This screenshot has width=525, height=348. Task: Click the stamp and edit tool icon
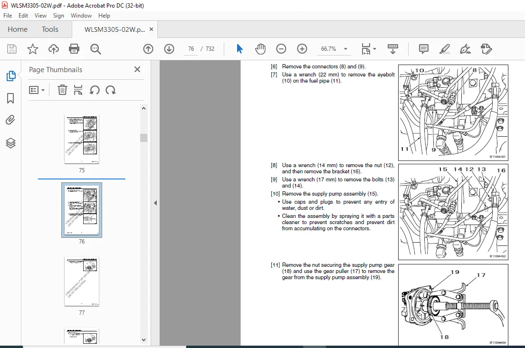click(x=486, y=49)
